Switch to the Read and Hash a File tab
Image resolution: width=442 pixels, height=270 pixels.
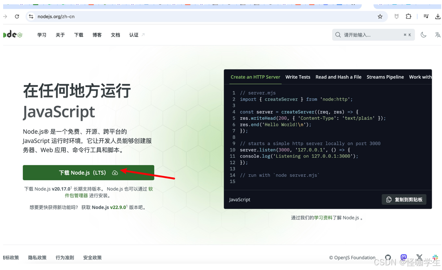point(338,77)
